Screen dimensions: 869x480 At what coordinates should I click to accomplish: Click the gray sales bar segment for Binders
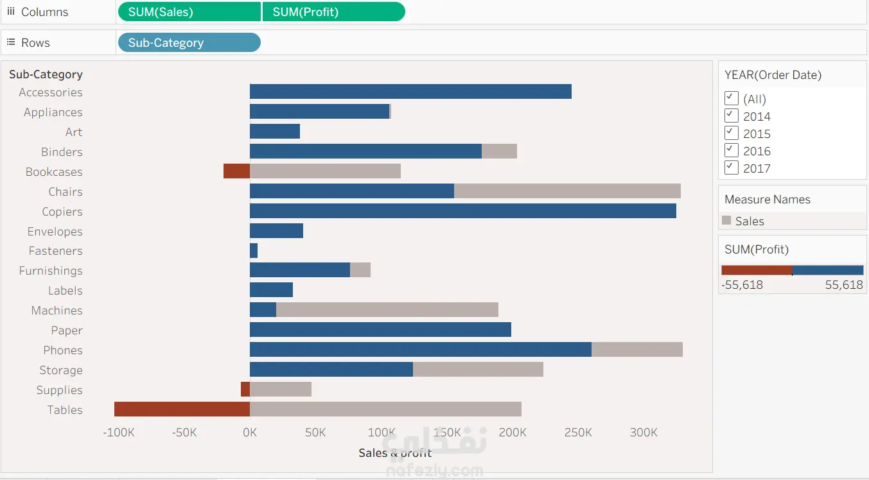499,151
